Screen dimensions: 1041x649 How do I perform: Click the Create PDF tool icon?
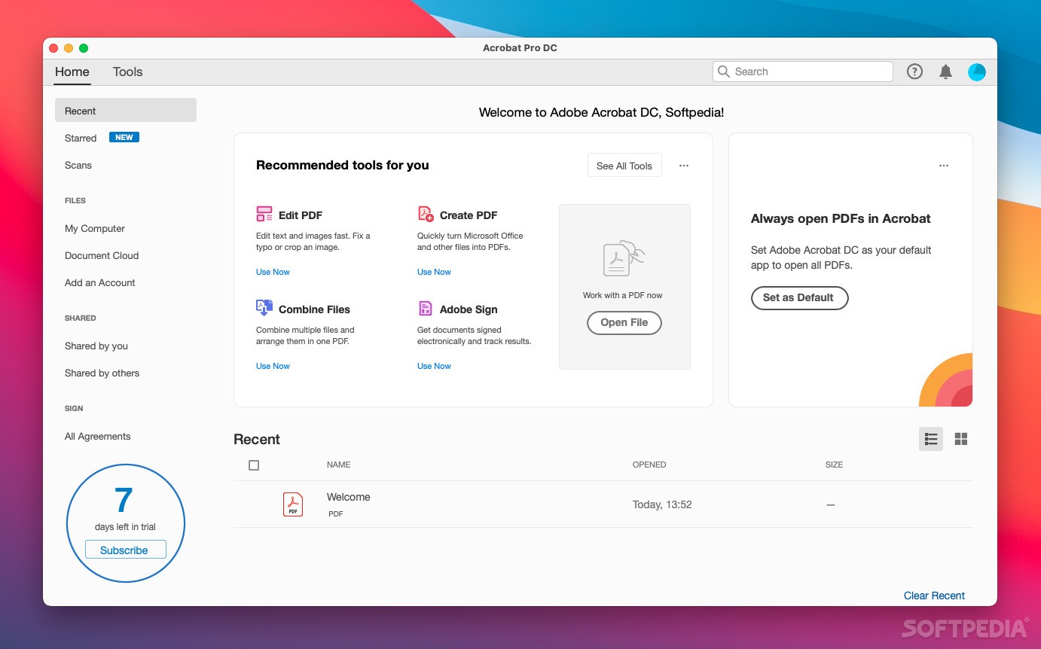pos(426,215)
